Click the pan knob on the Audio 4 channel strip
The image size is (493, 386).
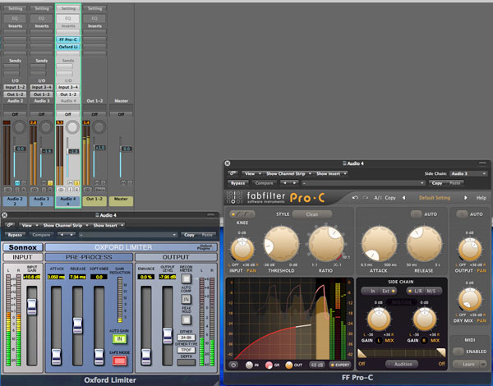[72, 127]
